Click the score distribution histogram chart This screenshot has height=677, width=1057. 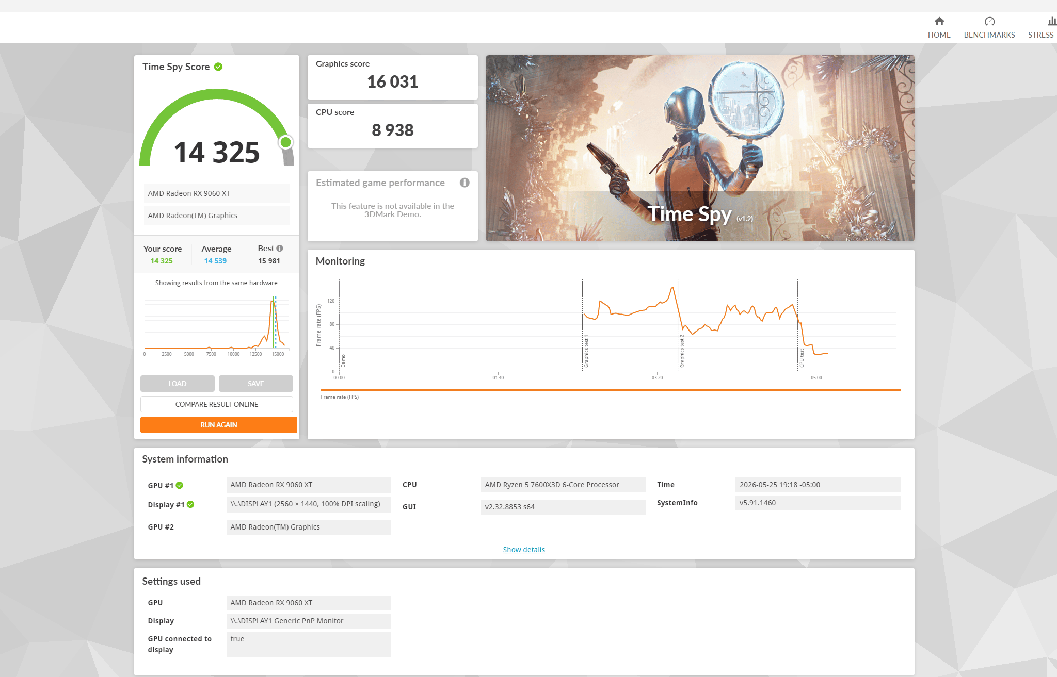tap(216, 326)
